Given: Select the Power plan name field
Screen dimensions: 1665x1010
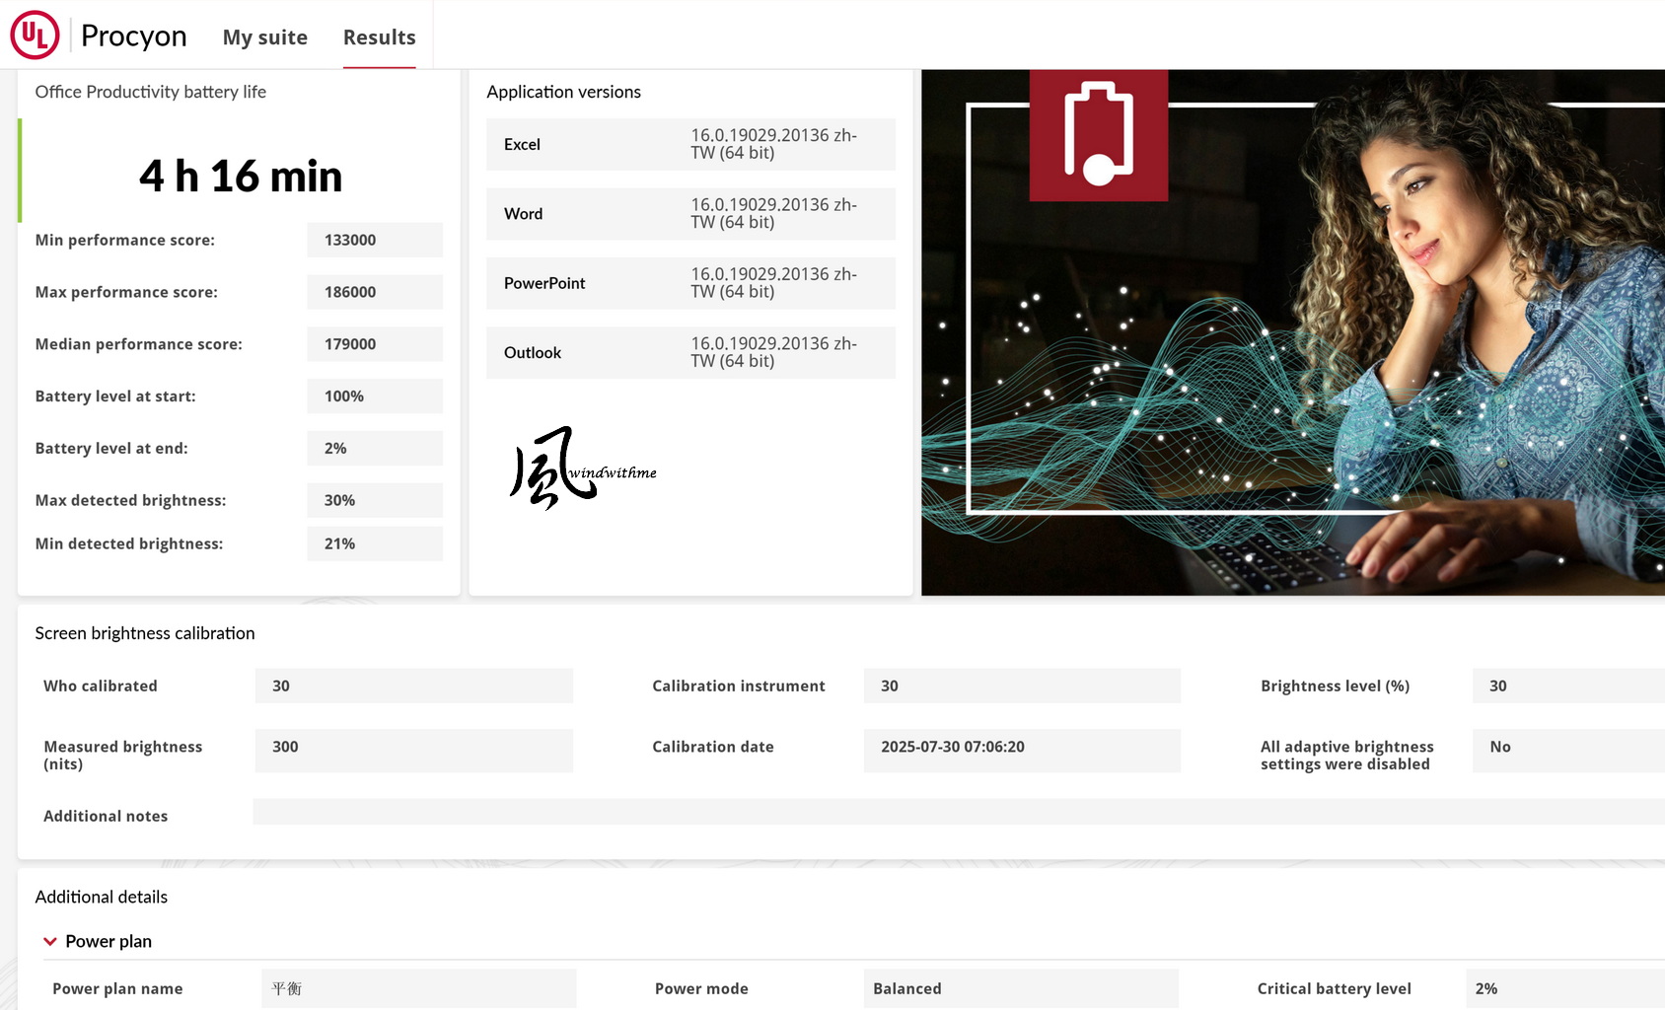Looking at the screenshot, I should tap(419, 988).
